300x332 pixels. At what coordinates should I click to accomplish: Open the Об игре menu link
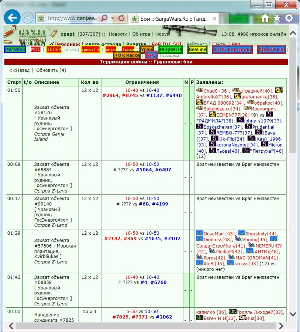[x=141, y=34]
